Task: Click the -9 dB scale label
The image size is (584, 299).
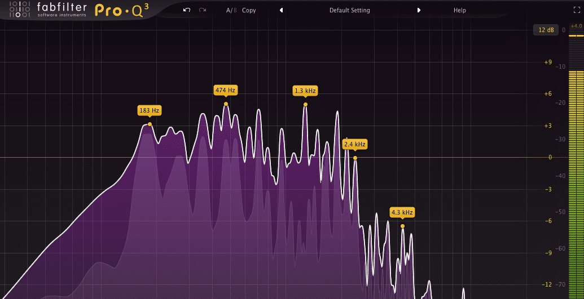Action: pos(548,253)
